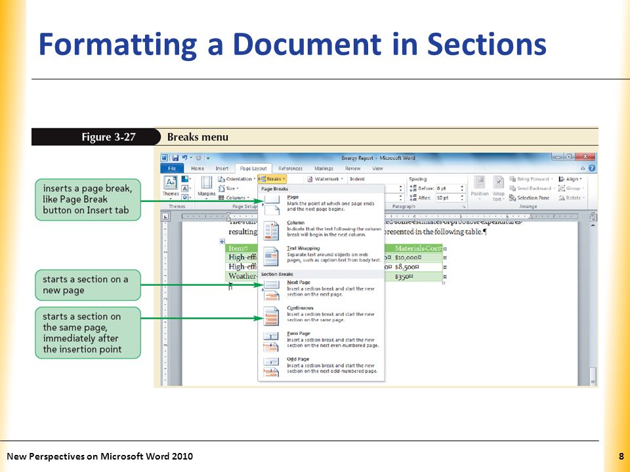The height and width of the screenshot is (472, 630).
Task: Click the Word application logo icon
Action: (x=165, y=158)
